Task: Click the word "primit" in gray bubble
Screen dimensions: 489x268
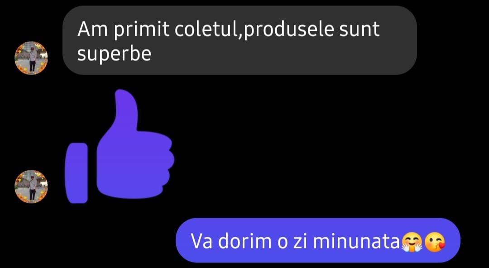Action: (142, 30)
